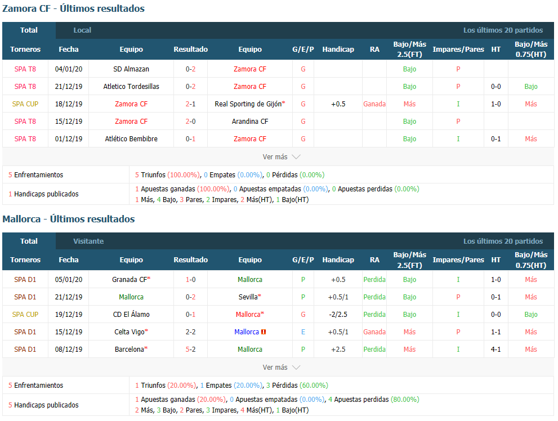
Task: Open Atlético Bembibre team link
Action: (x=131, y=138)
